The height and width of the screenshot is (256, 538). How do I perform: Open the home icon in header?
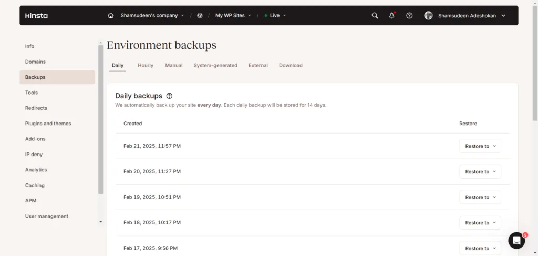(110, 15)
